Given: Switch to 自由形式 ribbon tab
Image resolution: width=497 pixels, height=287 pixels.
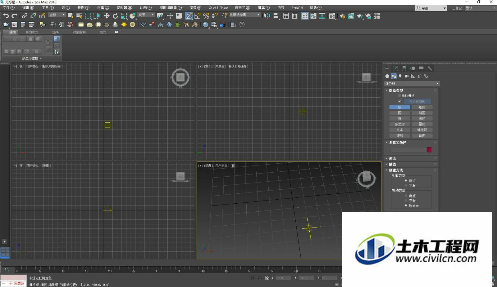Looking at the screenshot, I should [x=32, y=32].
